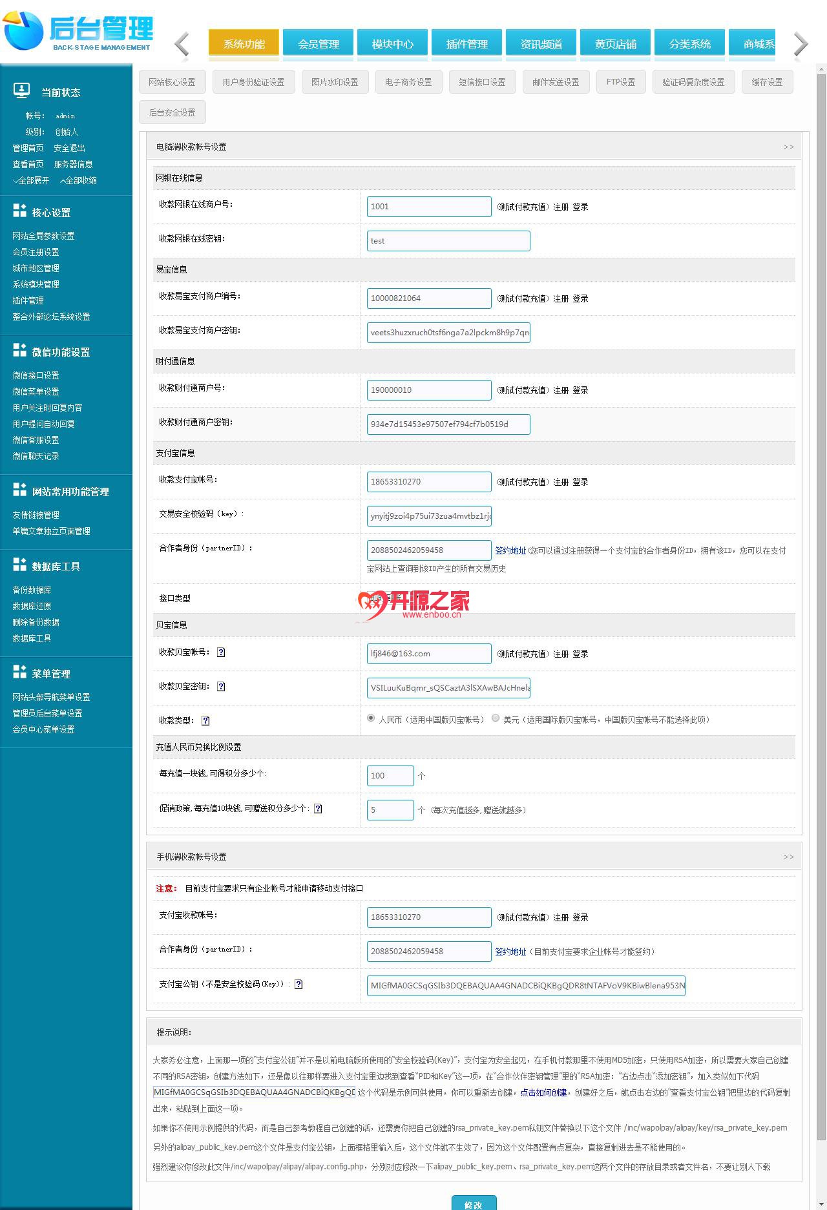
Task: Click 收款网银在线密钥 input field
Action: (448, 241)
